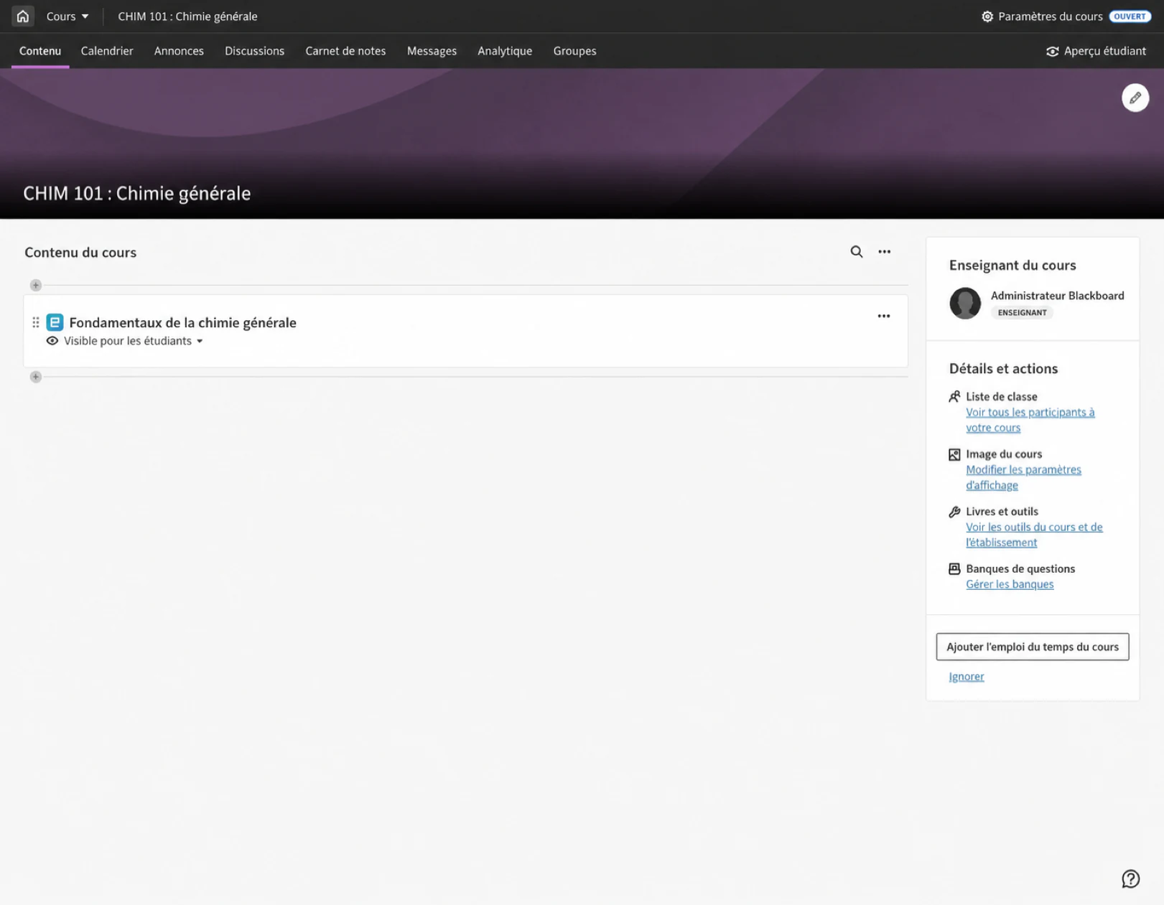Open Voir les outils du cours link
The height and width of the screenshot is (905, 1164).
point(1034,535)
